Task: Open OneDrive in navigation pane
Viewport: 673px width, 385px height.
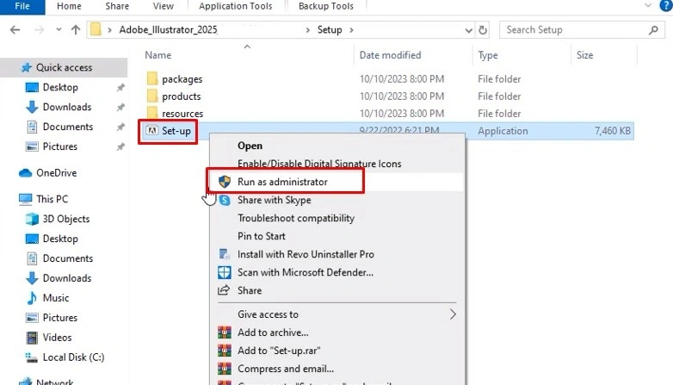Action: (56, 173)
